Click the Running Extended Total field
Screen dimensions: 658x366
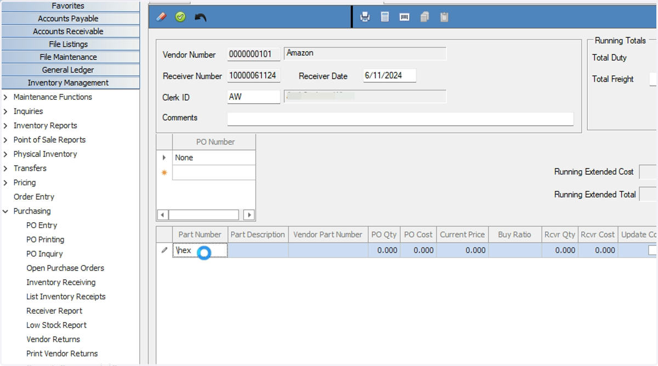649,194
